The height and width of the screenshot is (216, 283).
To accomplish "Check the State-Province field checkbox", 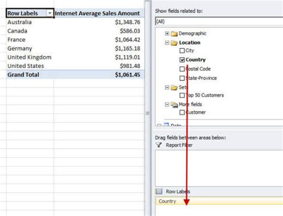I will 182,78.
